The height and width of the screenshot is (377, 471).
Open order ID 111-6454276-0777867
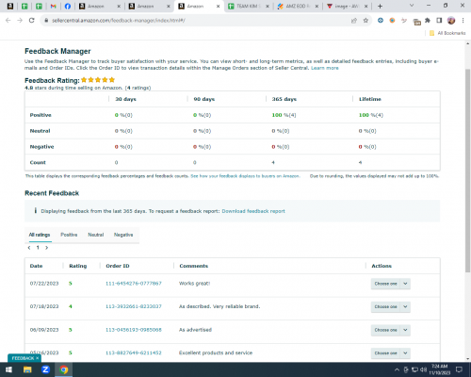point(134,284)
